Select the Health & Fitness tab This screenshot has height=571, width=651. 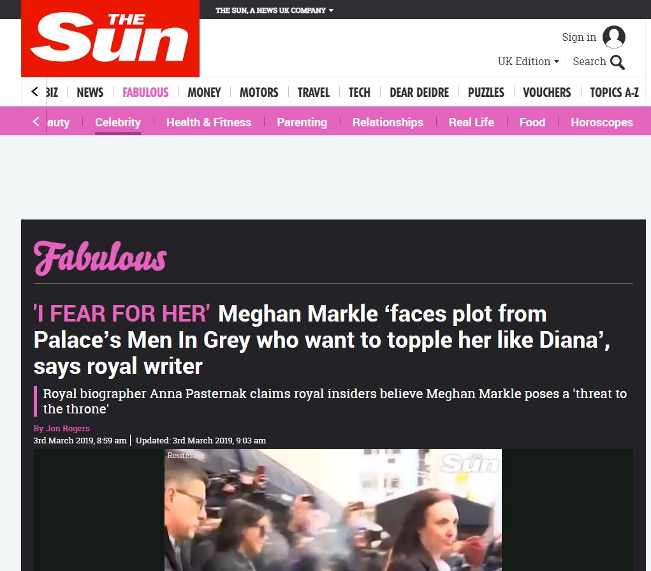[x=209, y=122]
